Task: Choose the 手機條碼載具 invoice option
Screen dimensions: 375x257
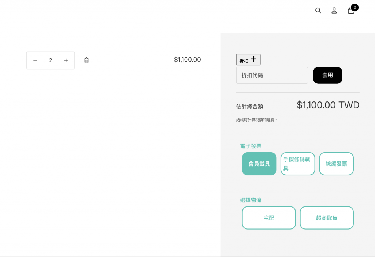Action: tap(297, 164)
